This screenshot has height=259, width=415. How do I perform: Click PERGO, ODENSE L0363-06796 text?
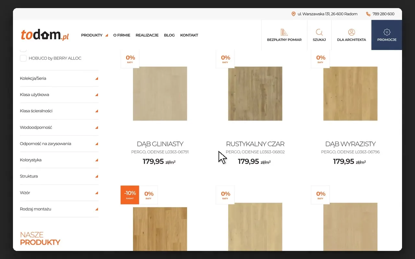[x=350, y=152]
